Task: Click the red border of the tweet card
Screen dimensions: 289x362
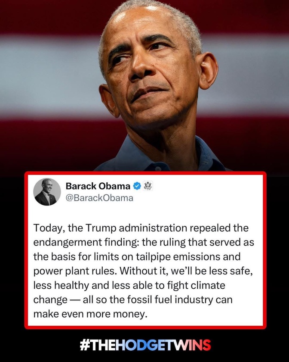Action: [145, 173]
